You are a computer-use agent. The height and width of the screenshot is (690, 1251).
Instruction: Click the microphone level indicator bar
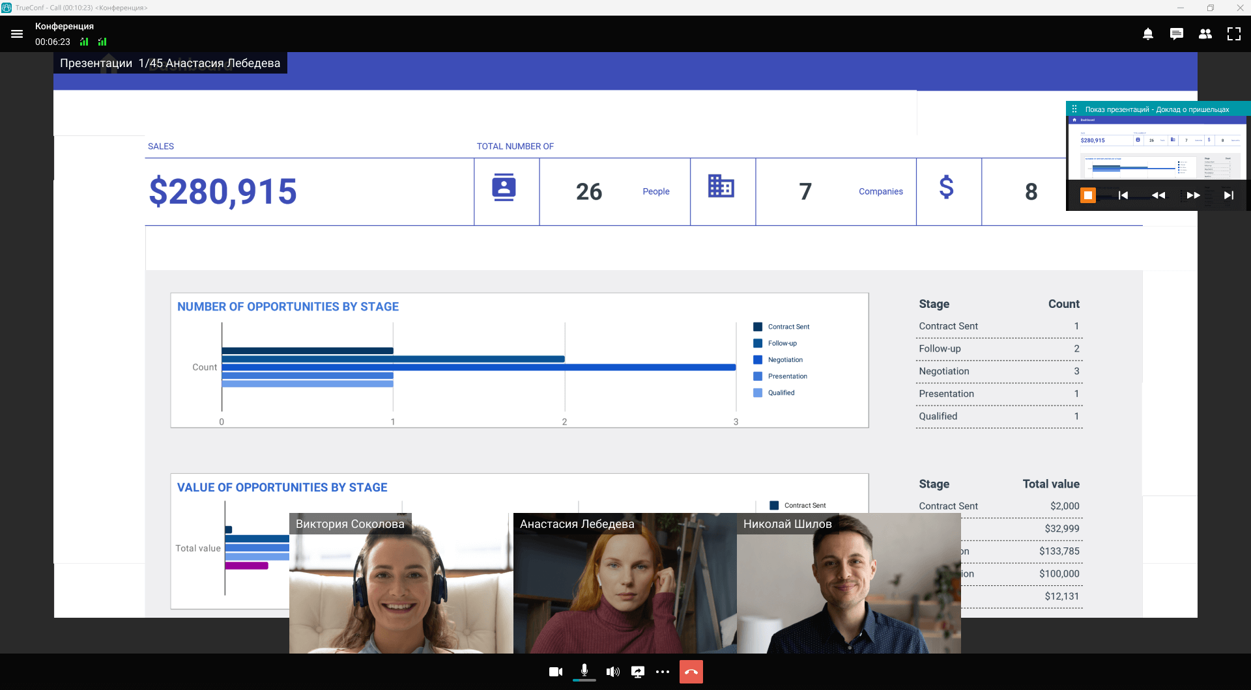pos(584,680)
